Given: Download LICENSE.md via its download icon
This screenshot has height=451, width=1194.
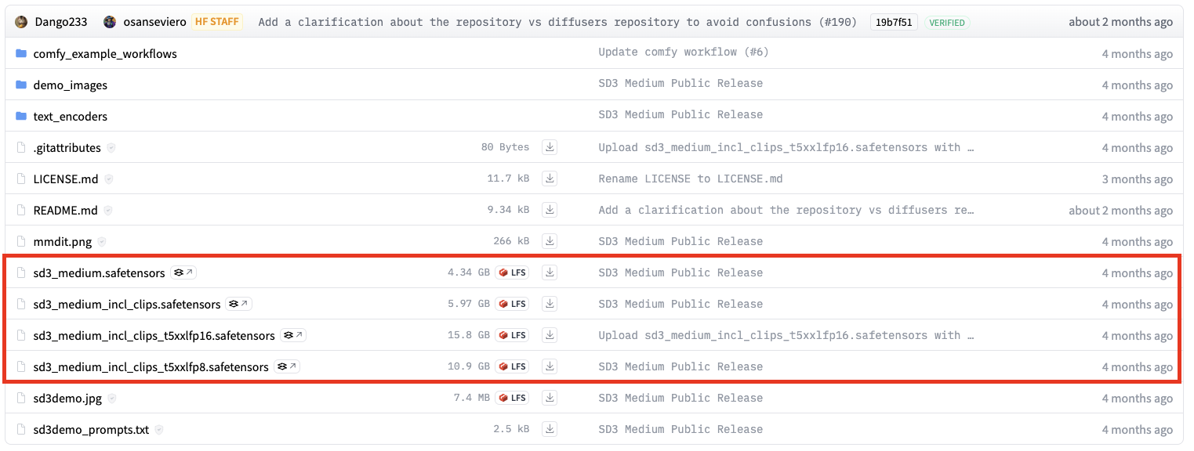Looking at the screenshot, I should point(550,179).
